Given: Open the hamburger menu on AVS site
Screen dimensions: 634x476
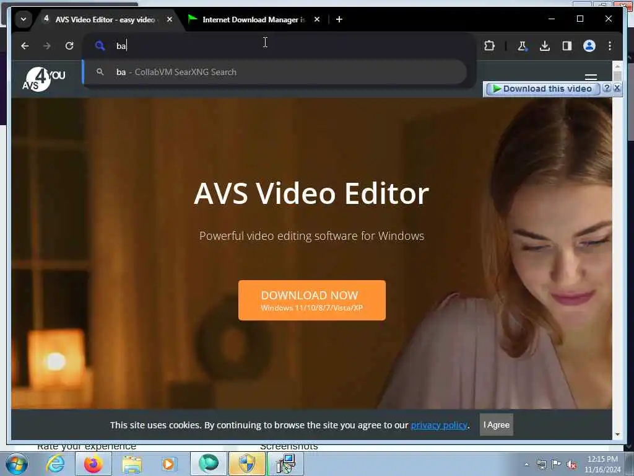Looking at the screenshot, I should pyautogui.click(x=591, y=77).
